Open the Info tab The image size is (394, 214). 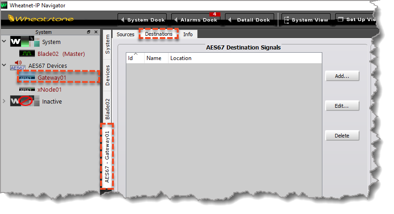(x=188, y=34)
